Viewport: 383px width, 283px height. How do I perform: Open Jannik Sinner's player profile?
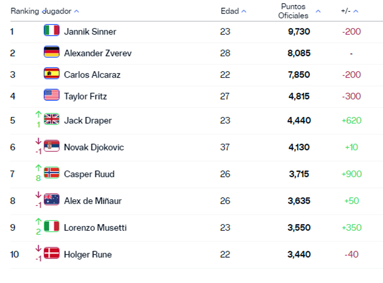click(x=90, y=31)
